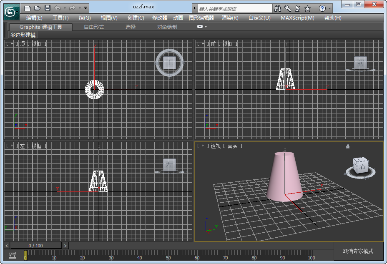Click the binoculars search icon
The width and height of the screenshot is (387, 264).
(278, 9)
